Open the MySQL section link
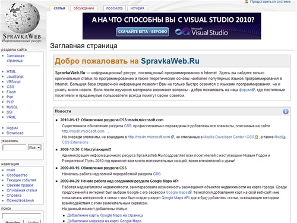 pyautogui.click(x=12, y=107)
